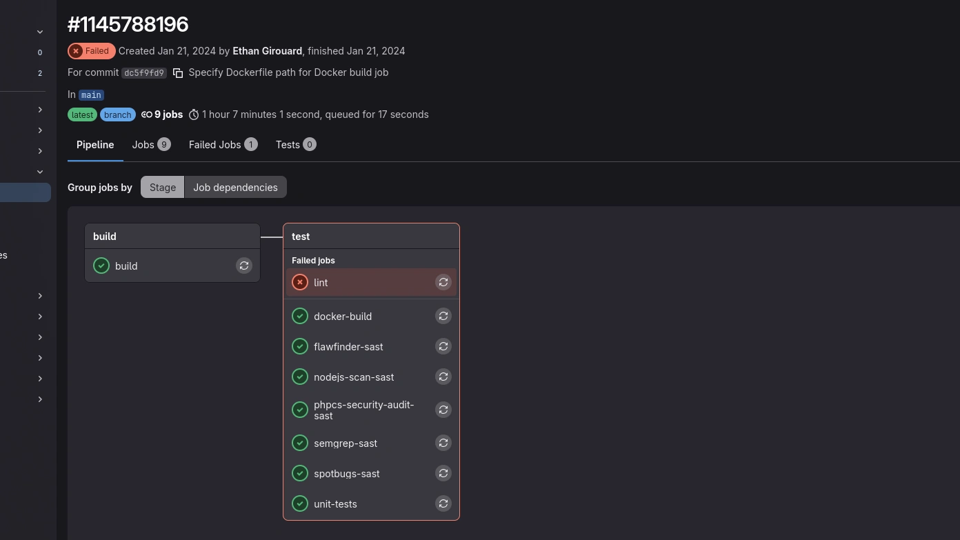Retry the failed lint job
The height and width of the screenshot is (540, 960).
[443, 282]
